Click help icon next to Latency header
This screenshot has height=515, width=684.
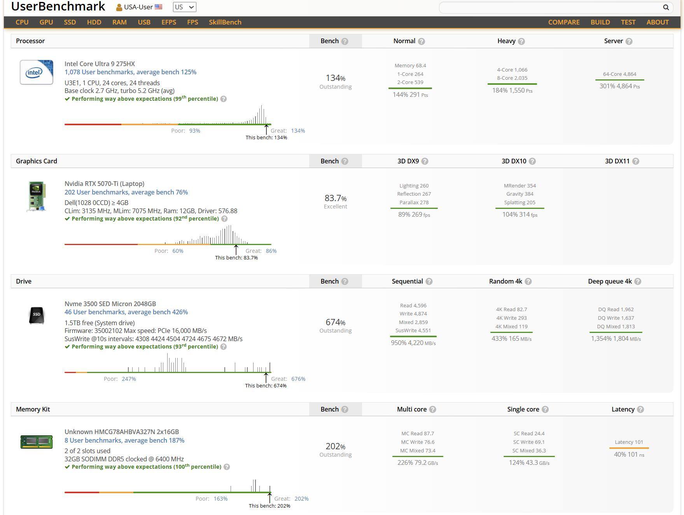pos(640,410)
